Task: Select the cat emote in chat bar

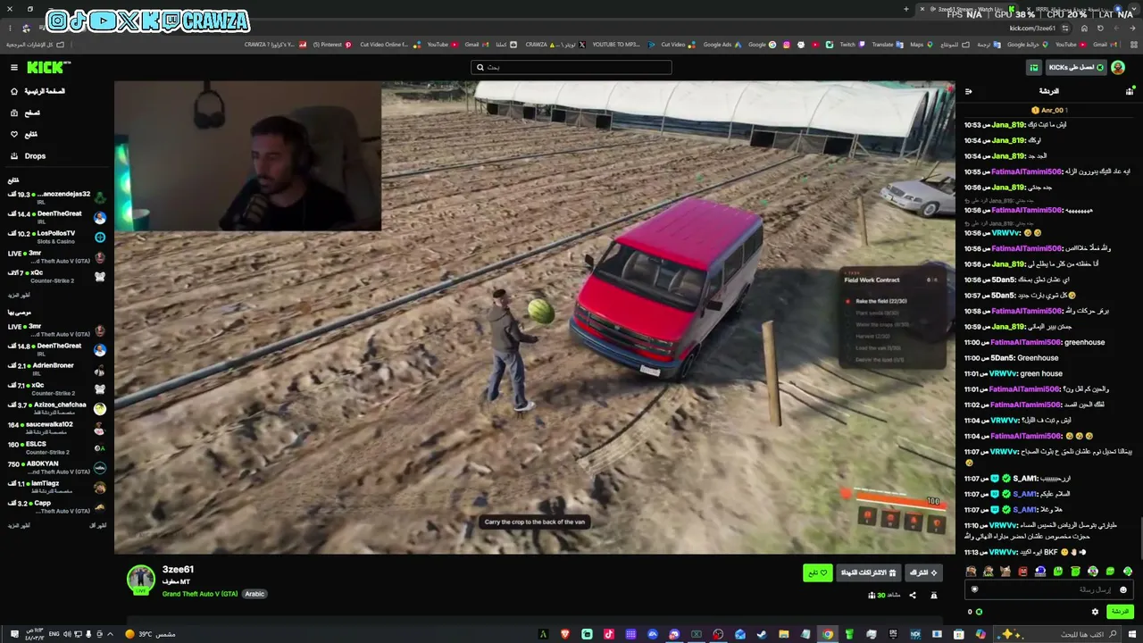Action: tap(1005, 572)
